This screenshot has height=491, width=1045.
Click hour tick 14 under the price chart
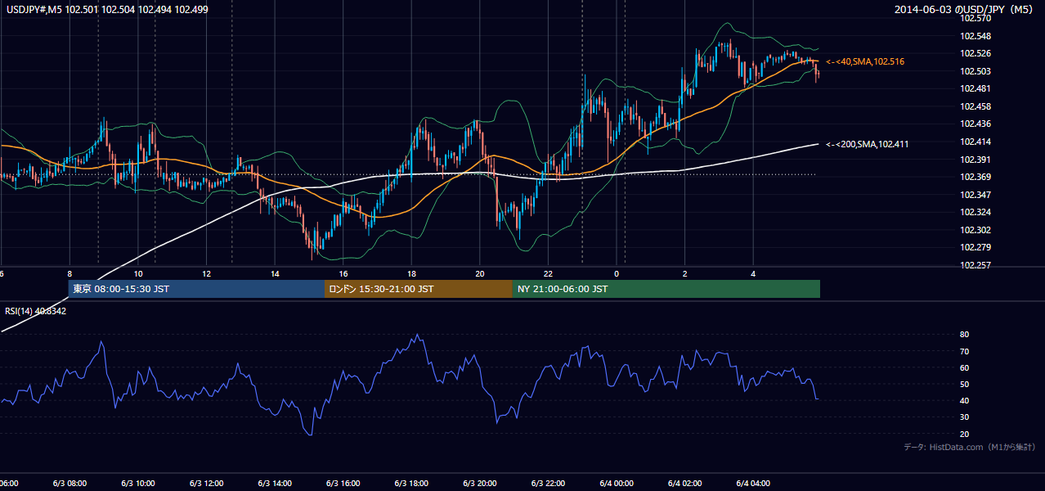click(275, 273)
